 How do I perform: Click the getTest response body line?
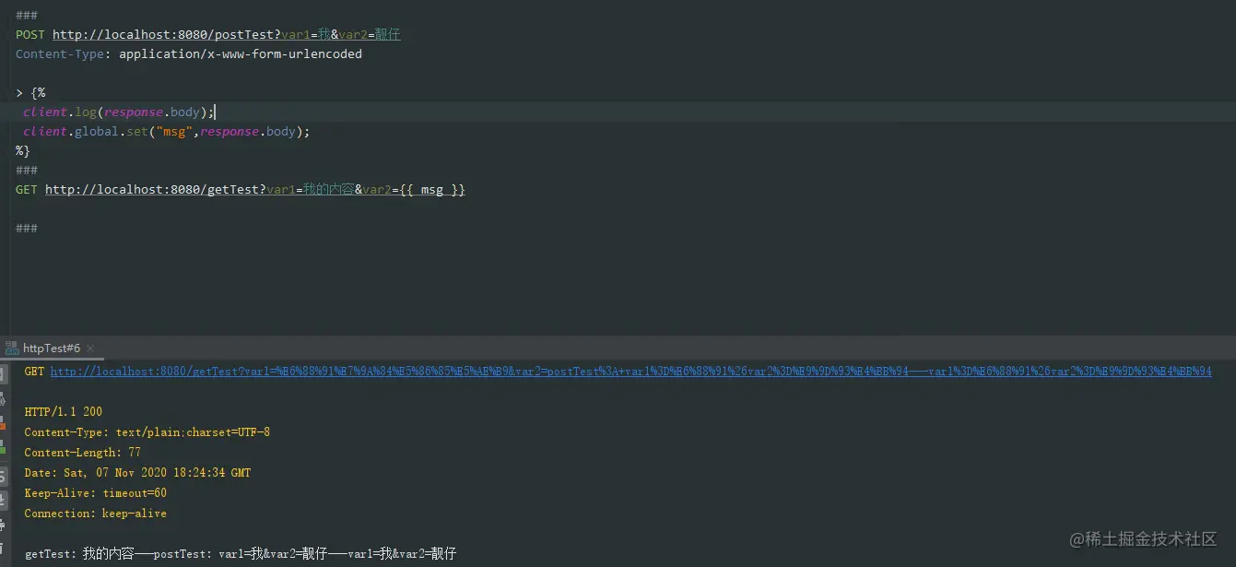point(241,553)
